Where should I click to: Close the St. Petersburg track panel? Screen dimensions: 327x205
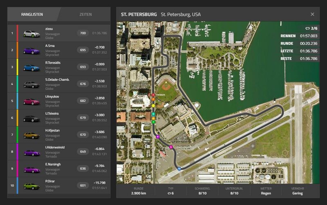coord(312,14)
